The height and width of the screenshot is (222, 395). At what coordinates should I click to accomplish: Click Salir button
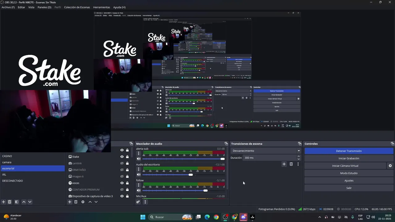349,188
